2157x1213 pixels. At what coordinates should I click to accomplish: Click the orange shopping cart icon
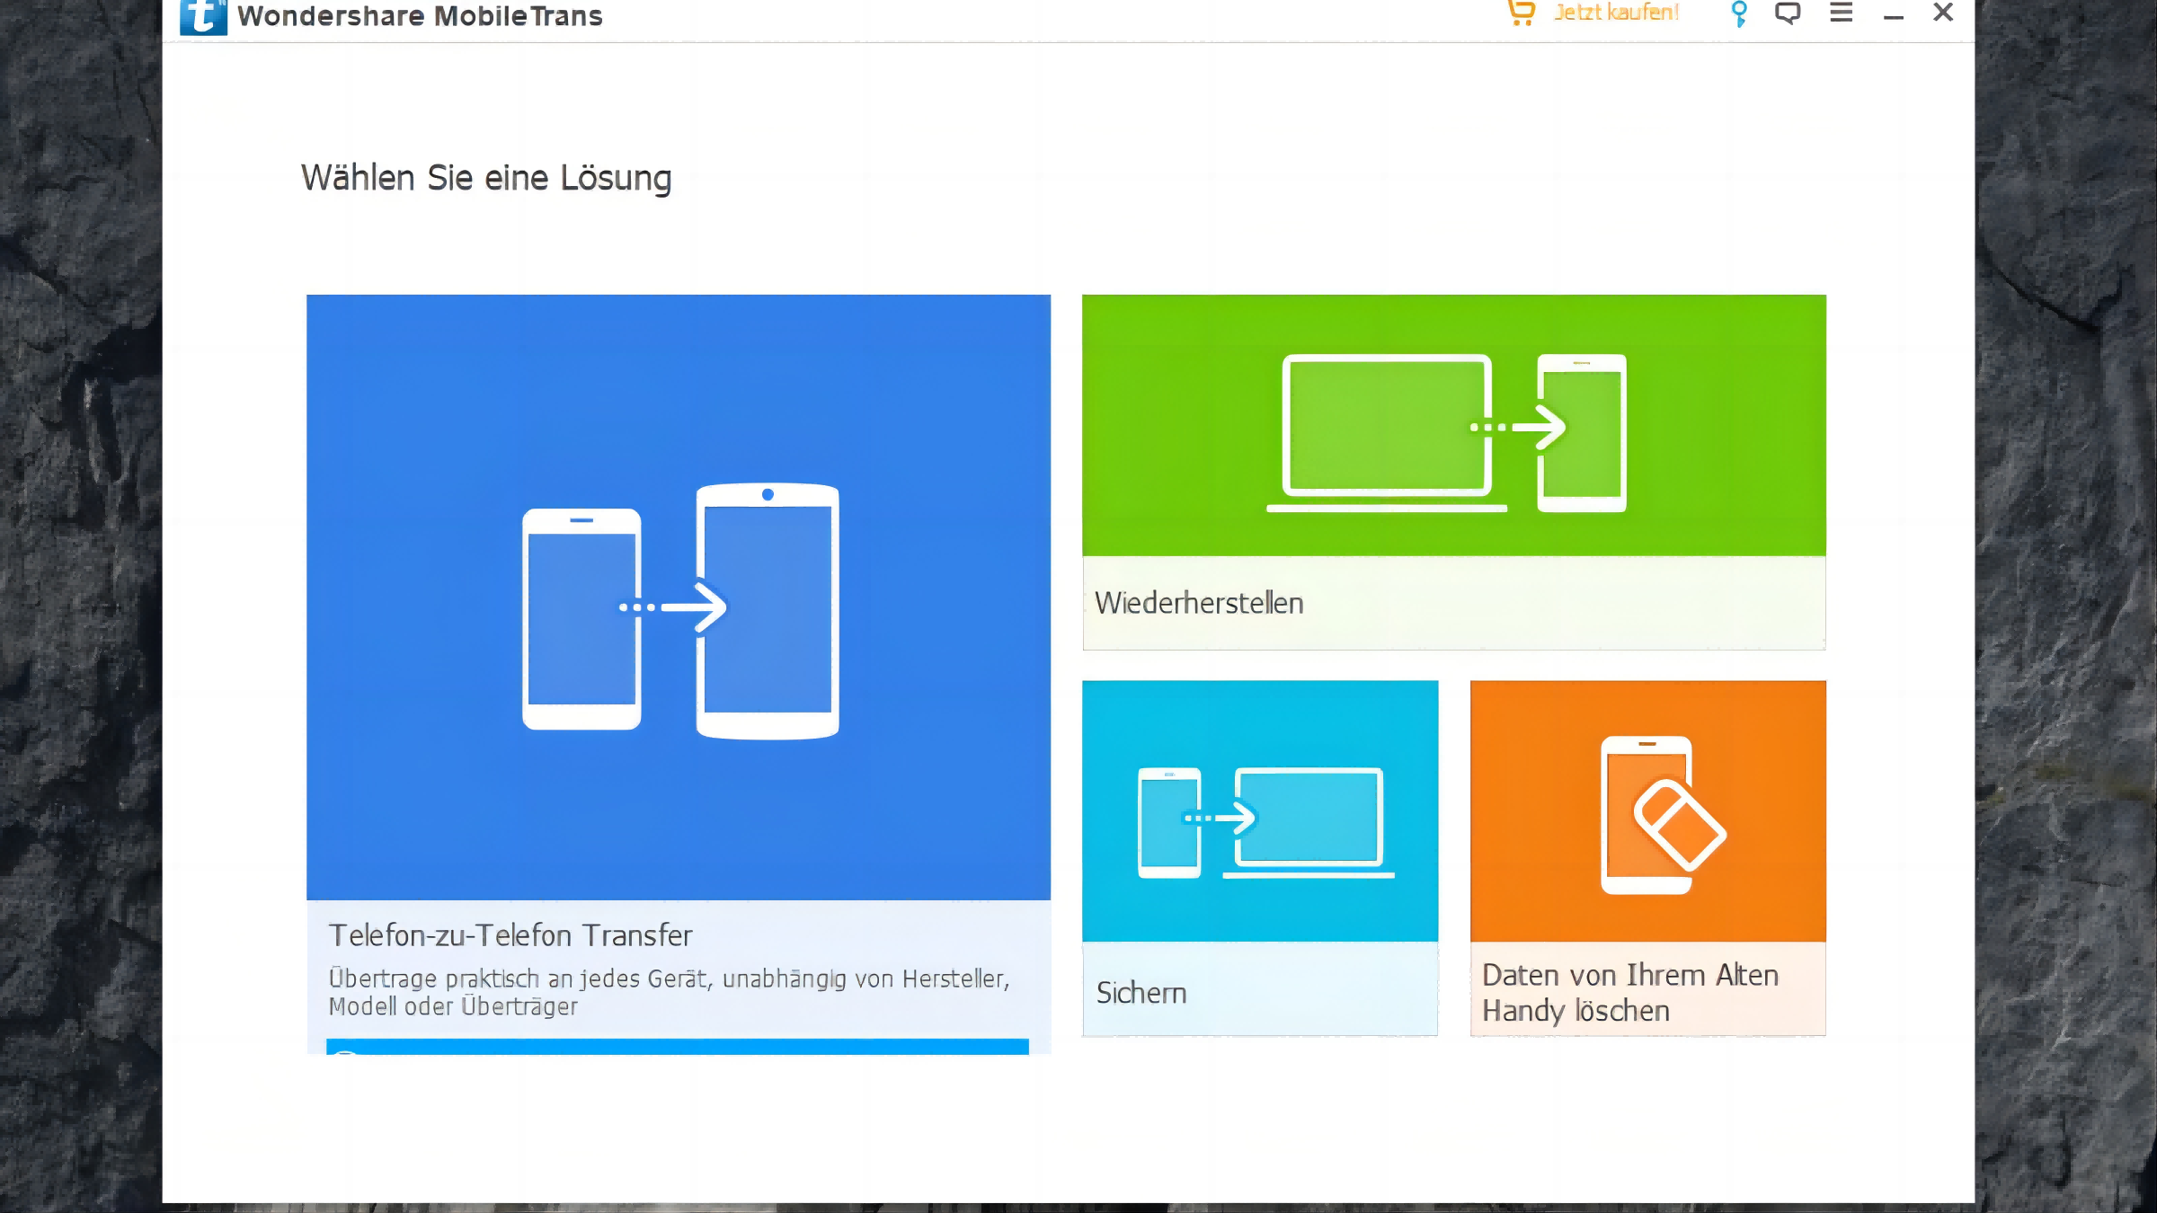1521,13
